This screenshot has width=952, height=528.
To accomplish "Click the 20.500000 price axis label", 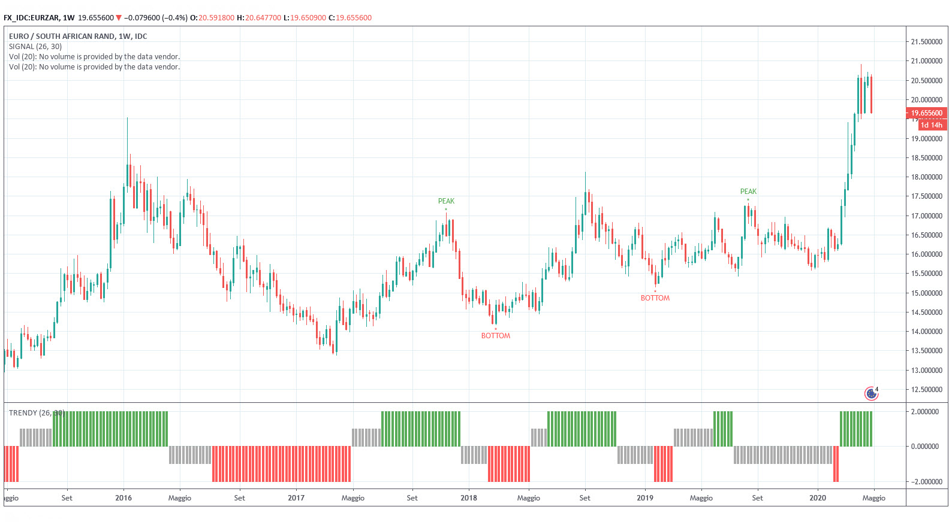I will [x=927, y=81].
